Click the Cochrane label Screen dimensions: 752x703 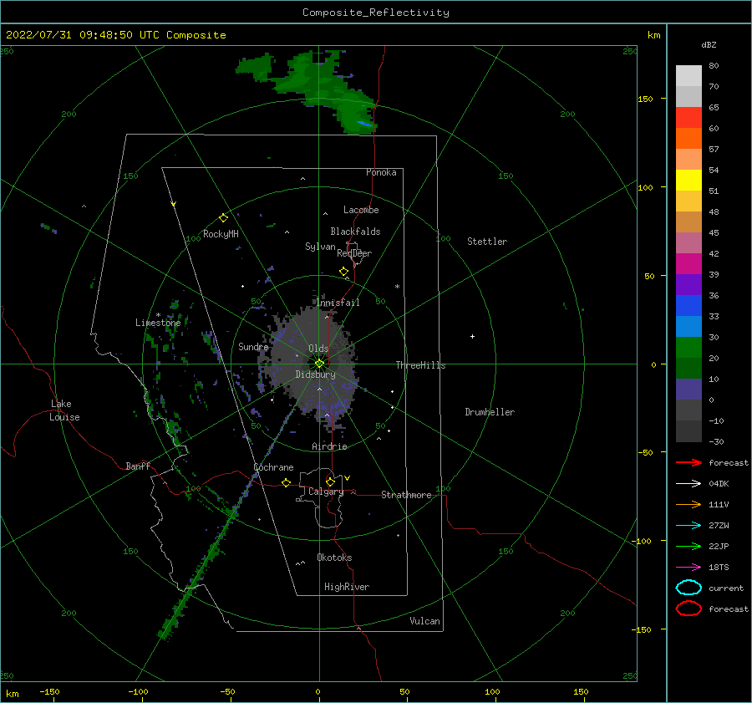[273, 467]
